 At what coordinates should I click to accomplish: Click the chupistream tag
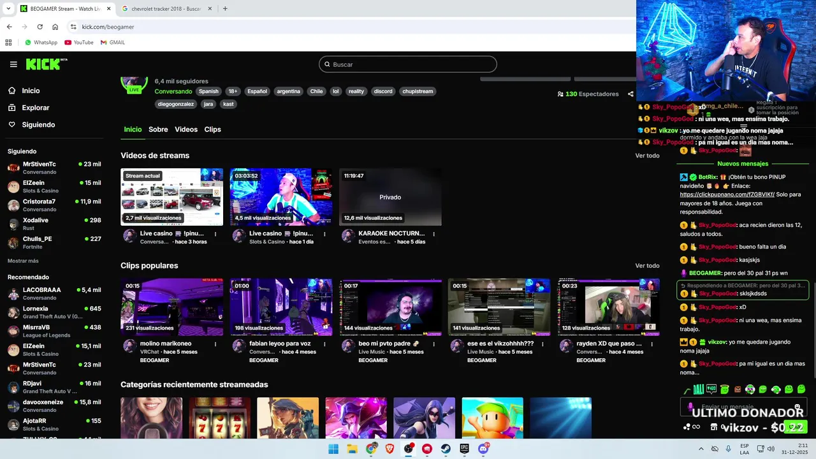pyautogui.click(x=418, y=91)
